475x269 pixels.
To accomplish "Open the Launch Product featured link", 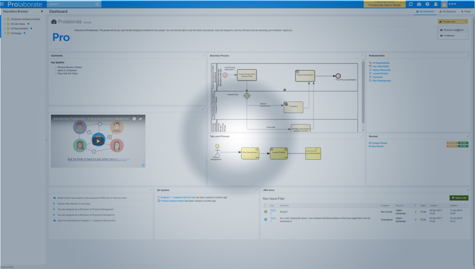I will click(x=380, y=73).
